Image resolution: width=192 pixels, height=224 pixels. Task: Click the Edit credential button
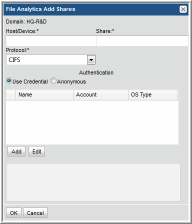[x=36, y=151]
